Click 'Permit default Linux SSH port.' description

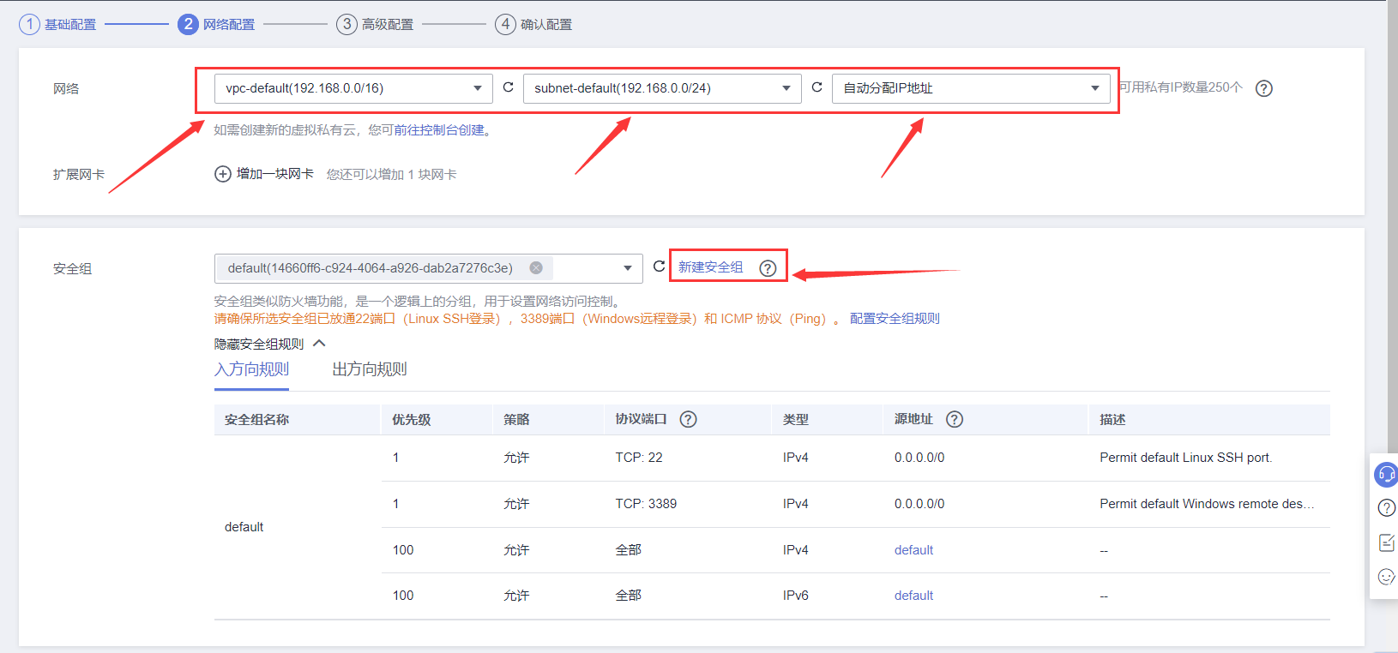pyautogui.click(x=1186, y=458)
